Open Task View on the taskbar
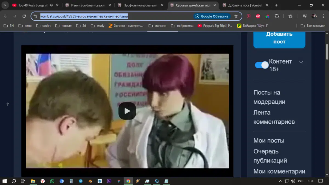 pyautogui.click(x=23, y=181)
